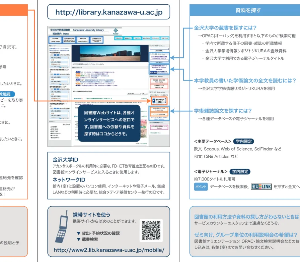Click text 約7,000タイトル利用可

(215, 179)
